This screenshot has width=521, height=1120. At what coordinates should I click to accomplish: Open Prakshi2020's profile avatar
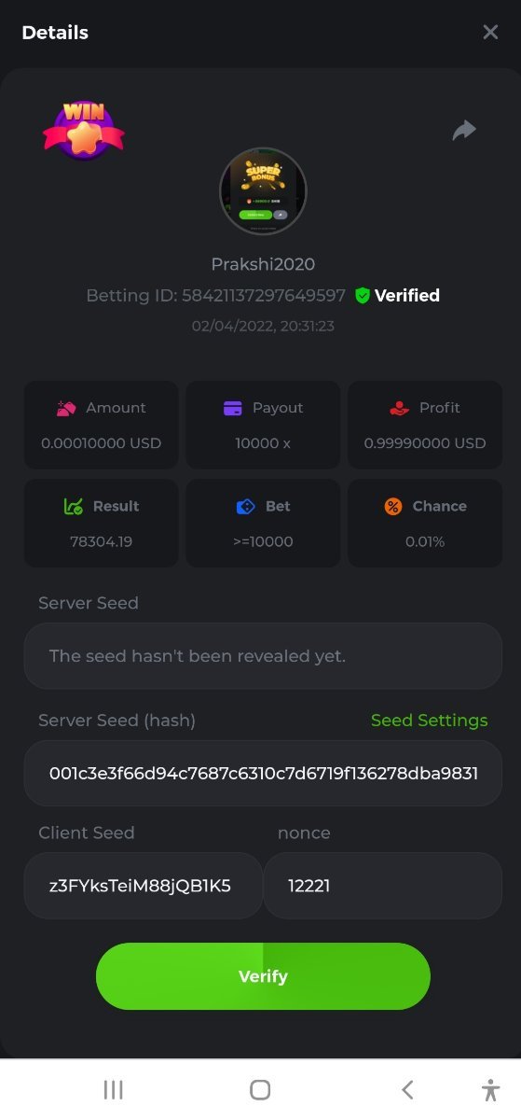click(263, 191)
